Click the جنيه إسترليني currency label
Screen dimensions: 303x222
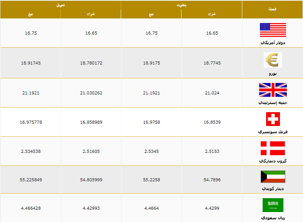coord(273,103)
